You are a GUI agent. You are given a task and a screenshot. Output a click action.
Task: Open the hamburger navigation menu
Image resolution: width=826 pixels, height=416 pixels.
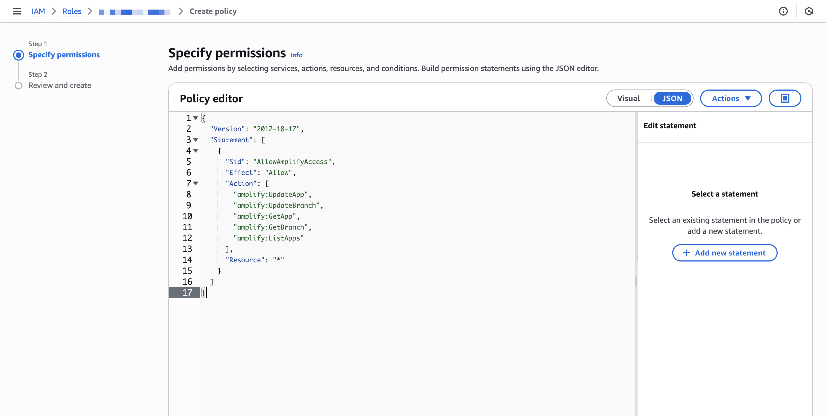point(17,11)
